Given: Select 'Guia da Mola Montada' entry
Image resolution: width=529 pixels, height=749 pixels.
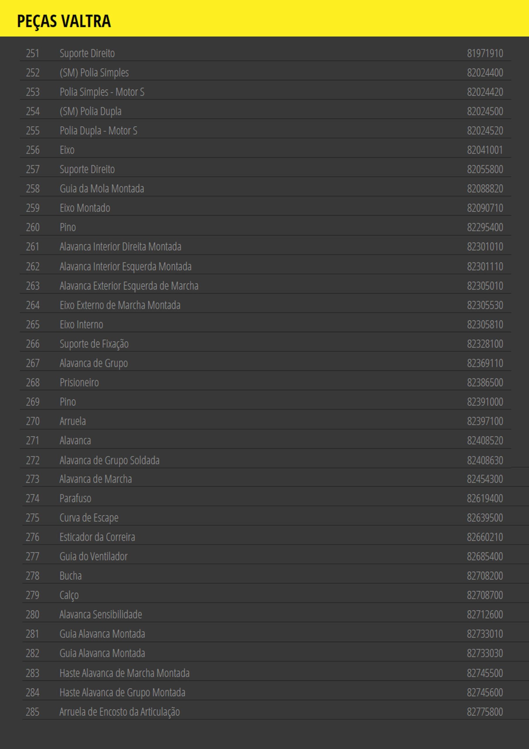Looking at the screenshot, I should (x=102, y=188).
